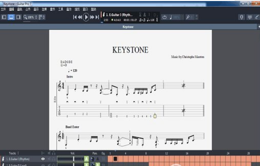Open the third menu in menu bar
Image resolution: width=260 pixels, height=166 pixels.
tap(20, 9)
